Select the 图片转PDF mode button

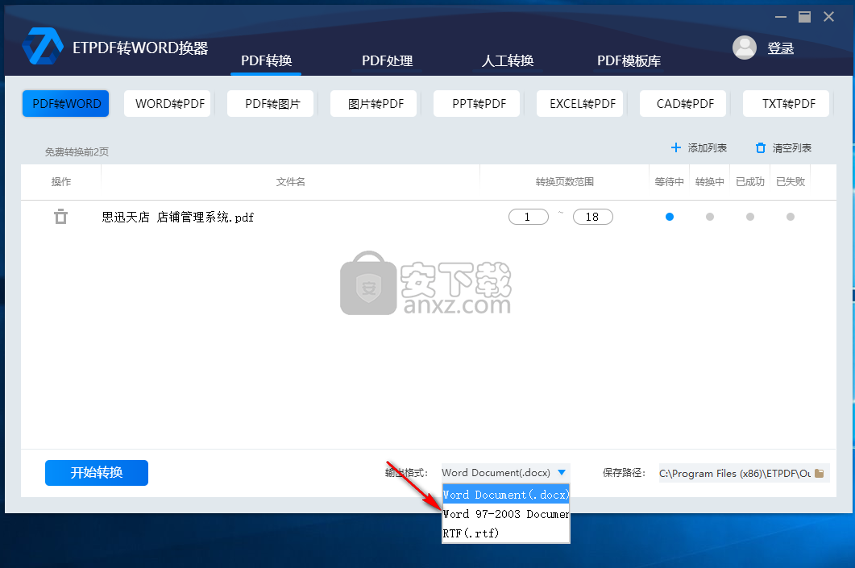tap(376, 104)
